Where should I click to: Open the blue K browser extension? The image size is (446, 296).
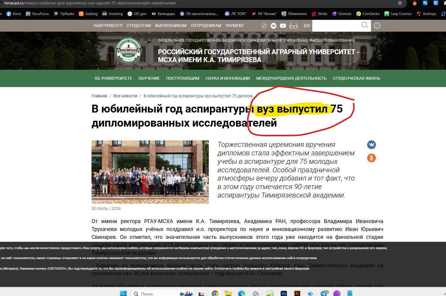click(x=436, y=3)
